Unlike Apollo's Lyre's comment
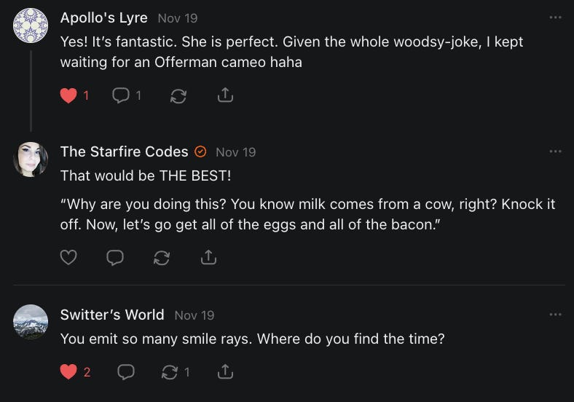Viewport: 574px width, 402px height. point(68,95)
